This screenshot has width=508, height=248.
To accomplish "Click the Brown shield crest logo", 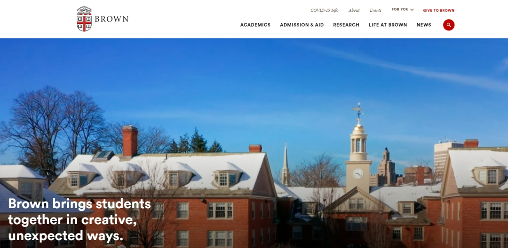I will tap(84, 19).
